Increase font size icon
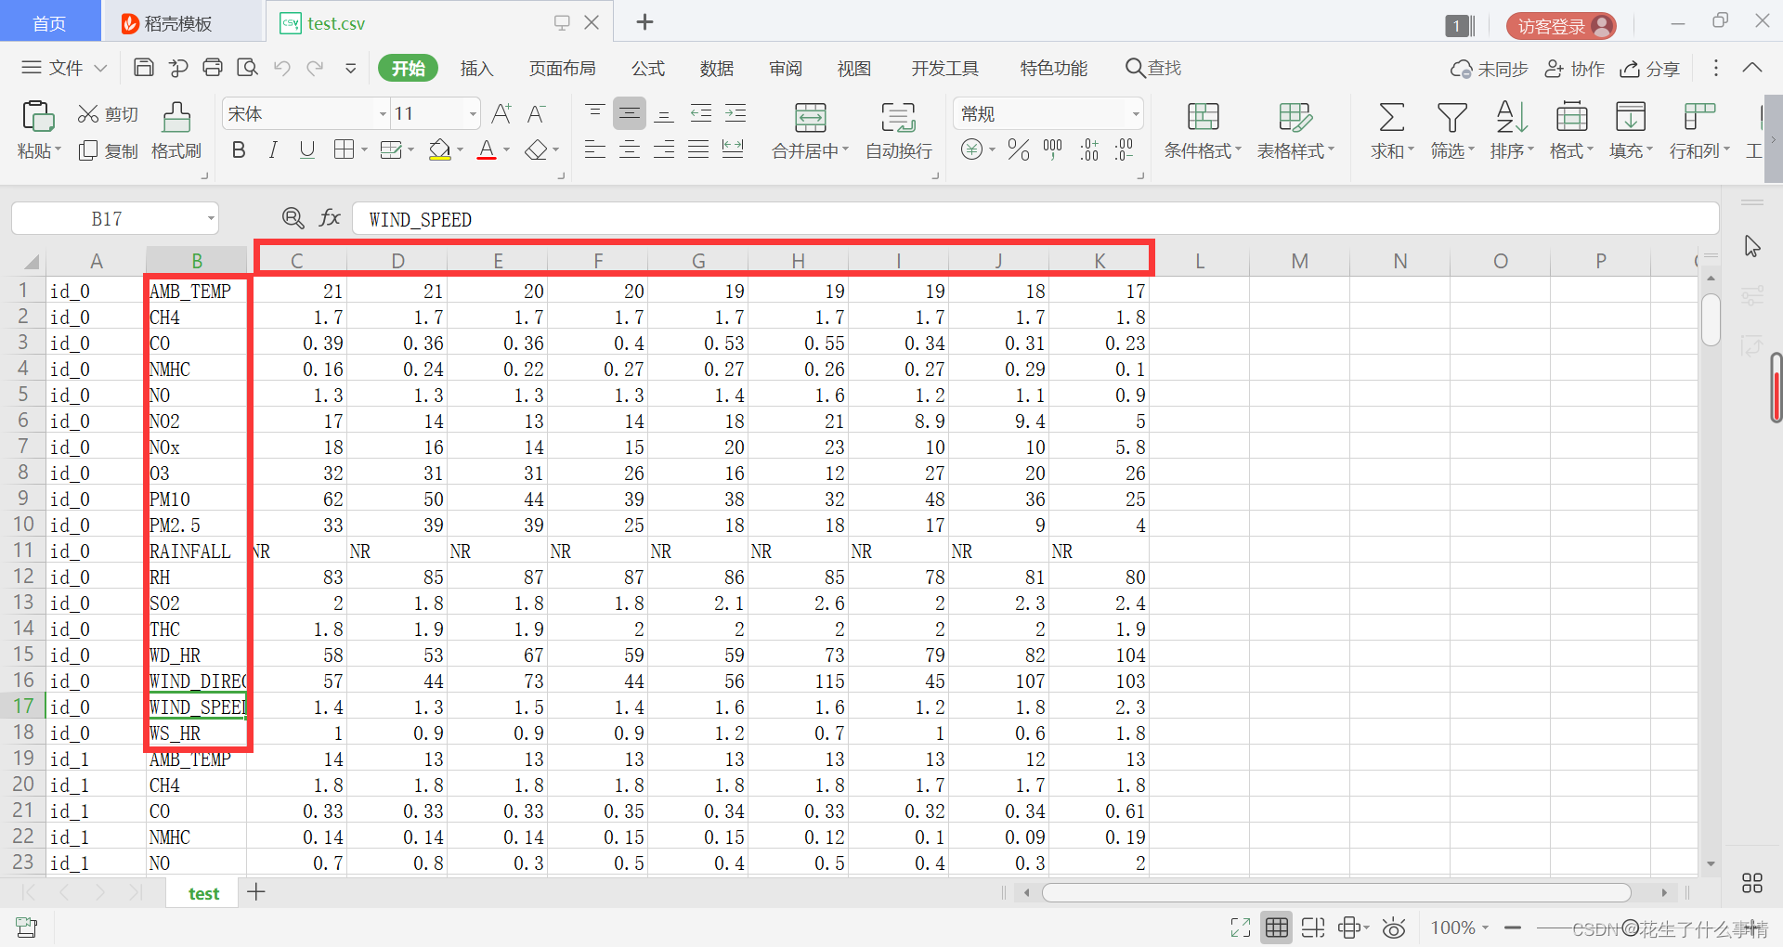 tap(501, 114)
